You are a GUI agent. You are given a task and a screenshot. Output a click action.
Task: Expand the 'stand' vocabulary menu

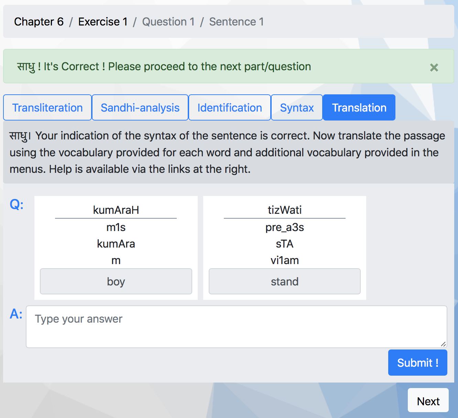(x=284, y=281)
